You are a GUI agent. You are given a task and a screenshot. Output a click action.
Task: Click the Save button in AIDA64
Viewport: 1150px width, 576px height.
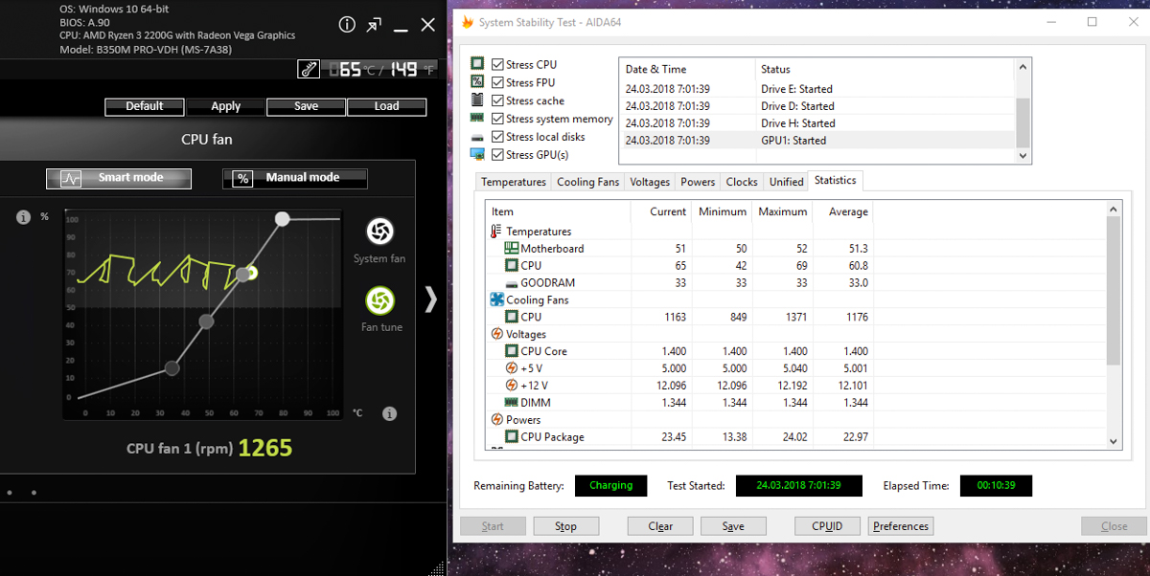733,526
